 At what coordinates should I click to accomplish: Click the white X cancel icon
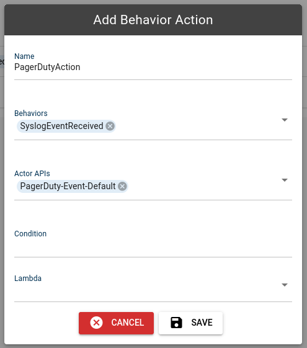coord(96,323)
